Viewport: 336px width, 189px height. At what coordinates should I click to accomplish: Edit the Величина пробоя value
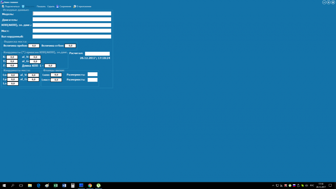34,46
